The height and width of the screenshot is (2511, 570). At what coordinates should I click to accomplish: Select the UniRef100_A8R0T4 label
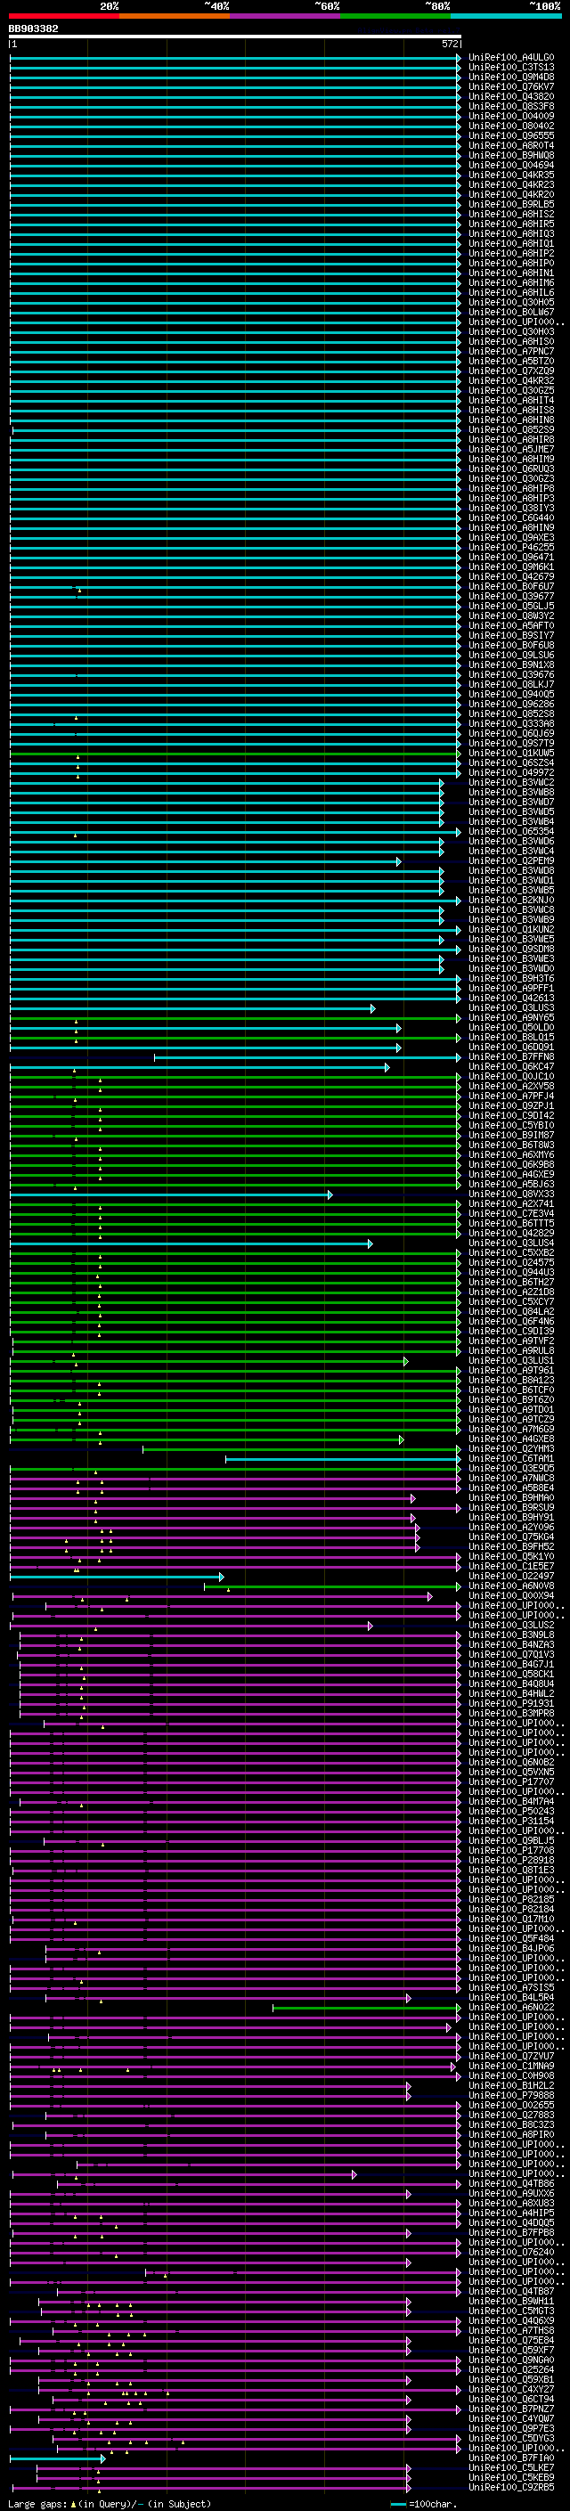click(510, 145)
